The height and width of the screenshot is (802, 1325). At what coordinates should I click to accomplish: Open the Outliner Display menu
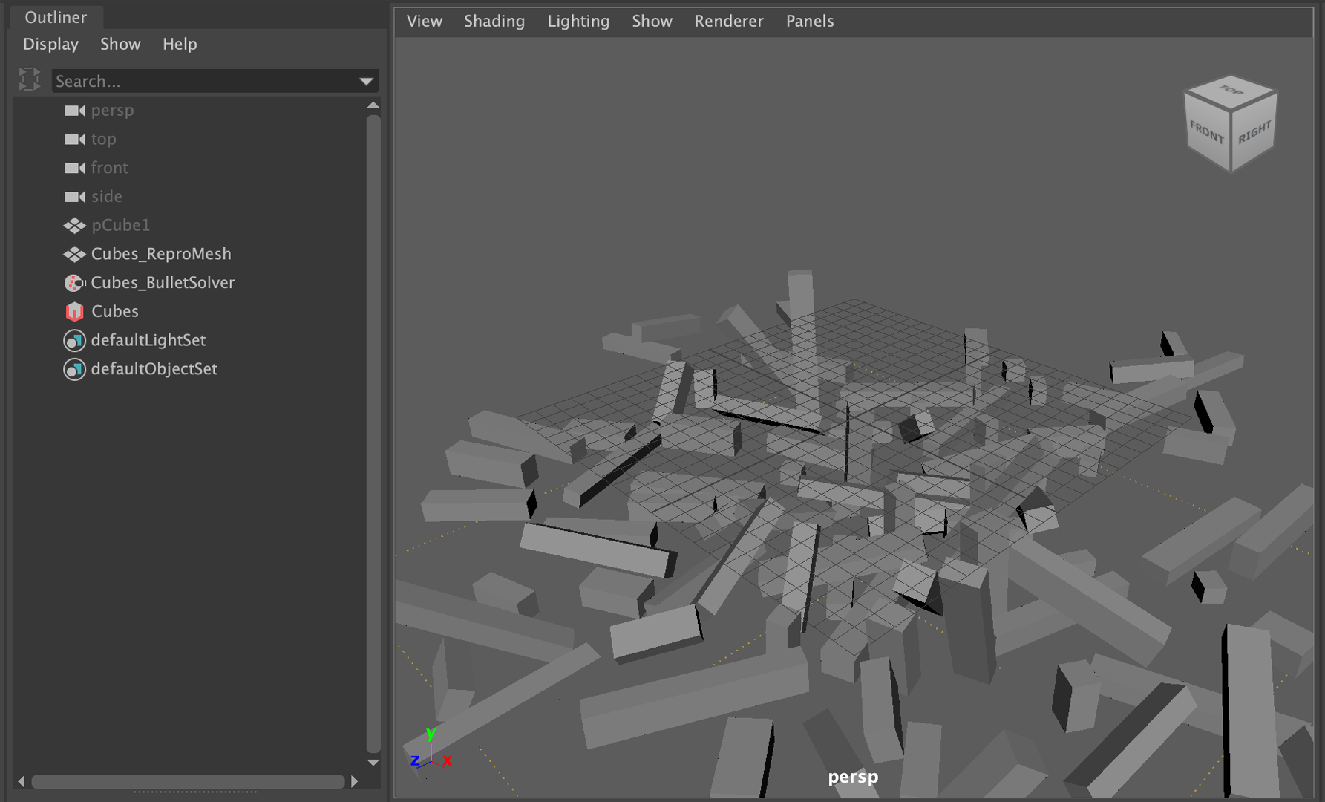coord(50,45)
